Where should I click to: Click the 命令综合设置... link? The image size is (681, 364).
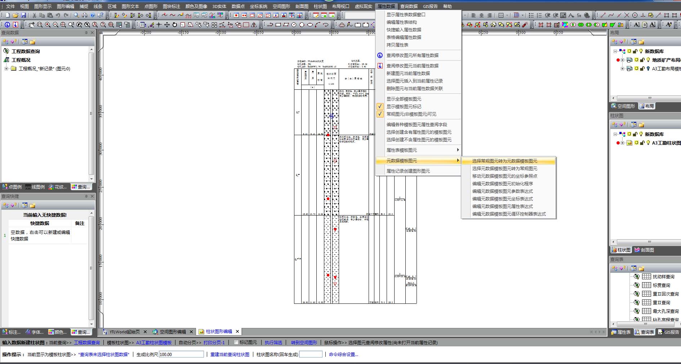[x=343, y=354]
